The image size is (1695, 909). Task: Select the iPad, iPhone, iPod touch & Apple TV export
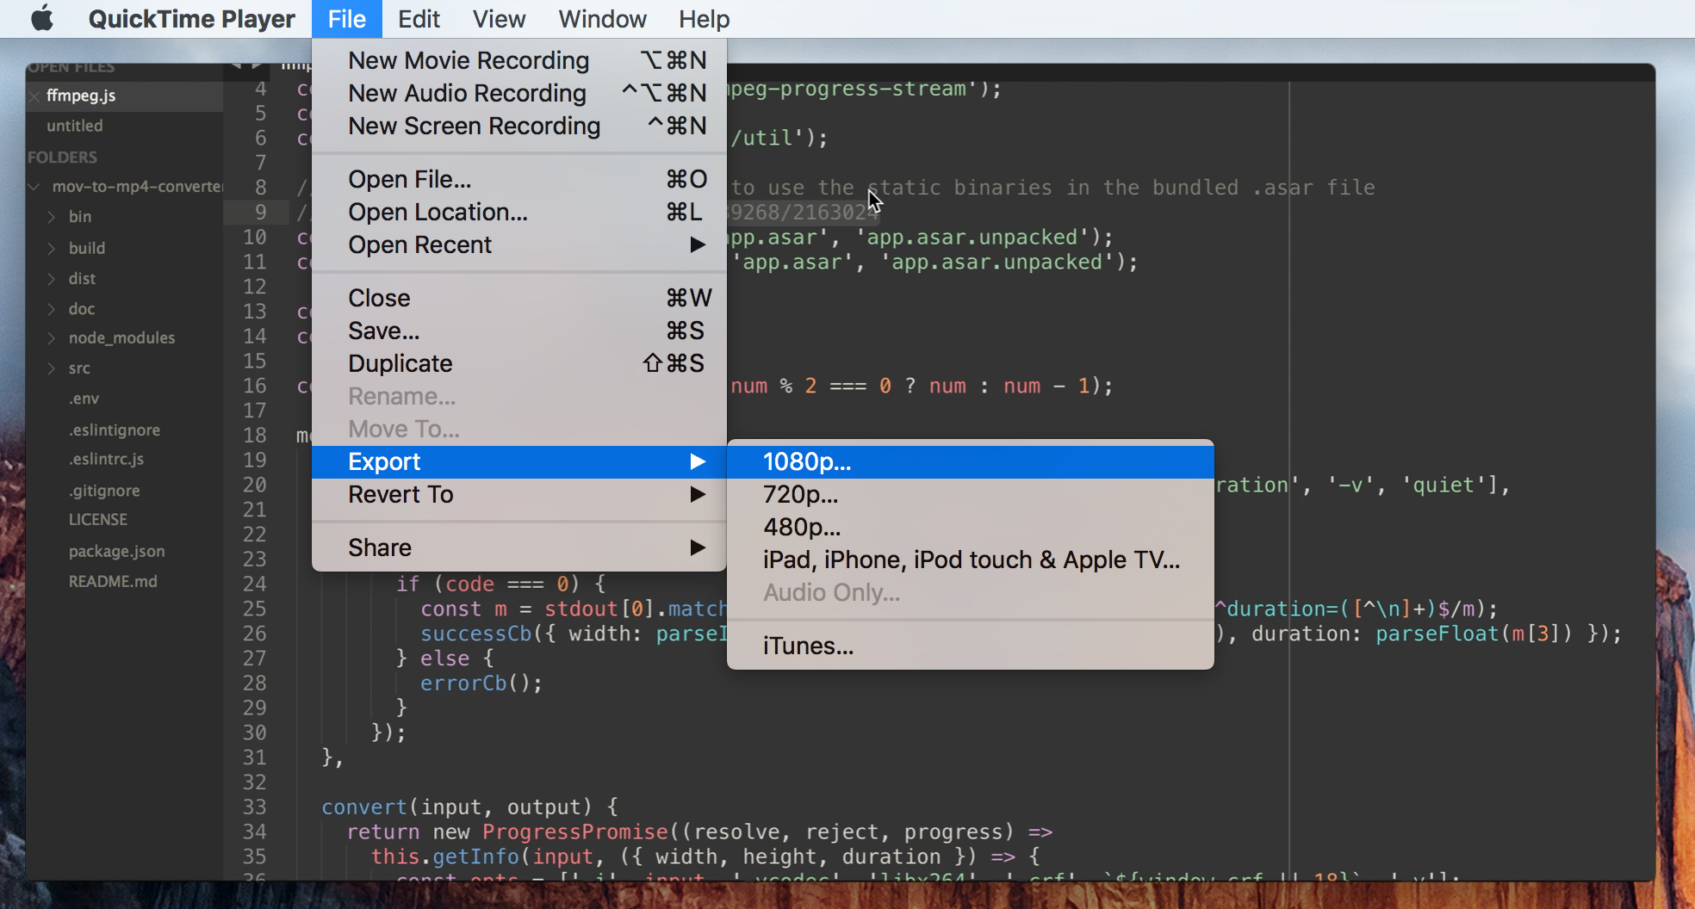click(972, 560)
